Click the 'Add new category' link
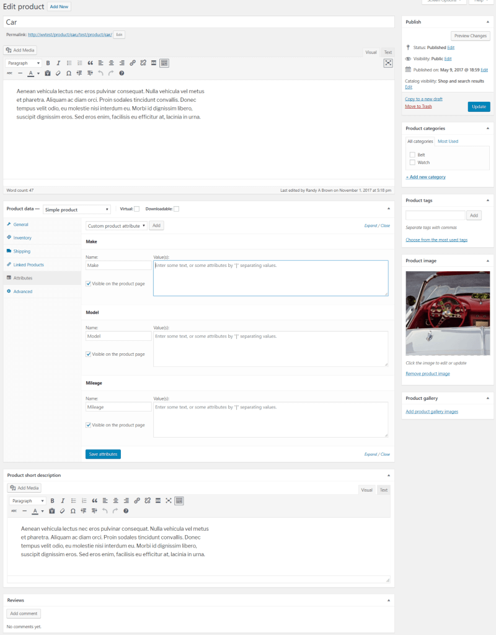Viewport: 496px width, 635px height. (x=425, y=177)
